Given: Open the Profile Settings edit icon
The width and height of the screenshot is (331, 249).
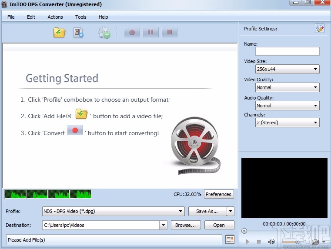Looking at the screenshot, I should tap(320, 28).
